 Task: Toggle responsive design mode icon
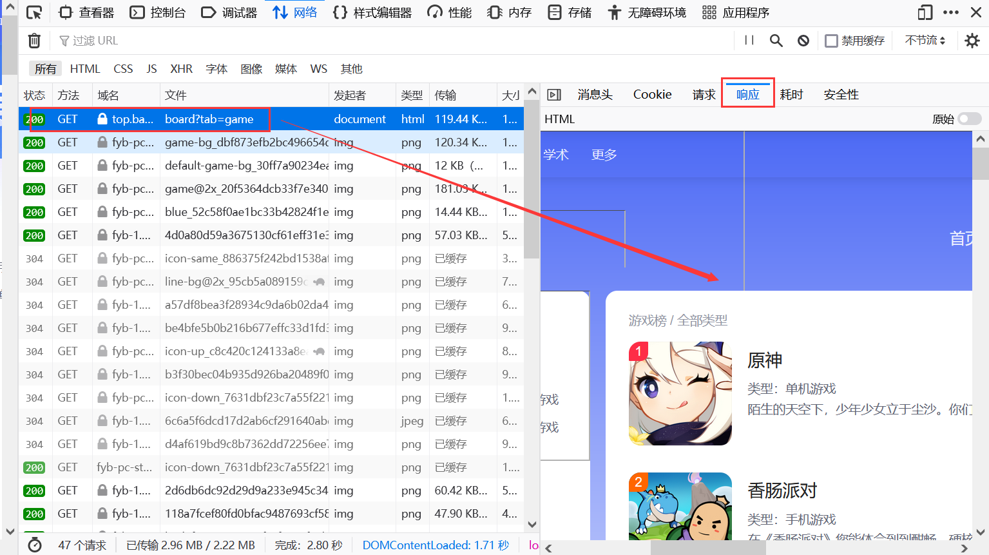point(925,13)
